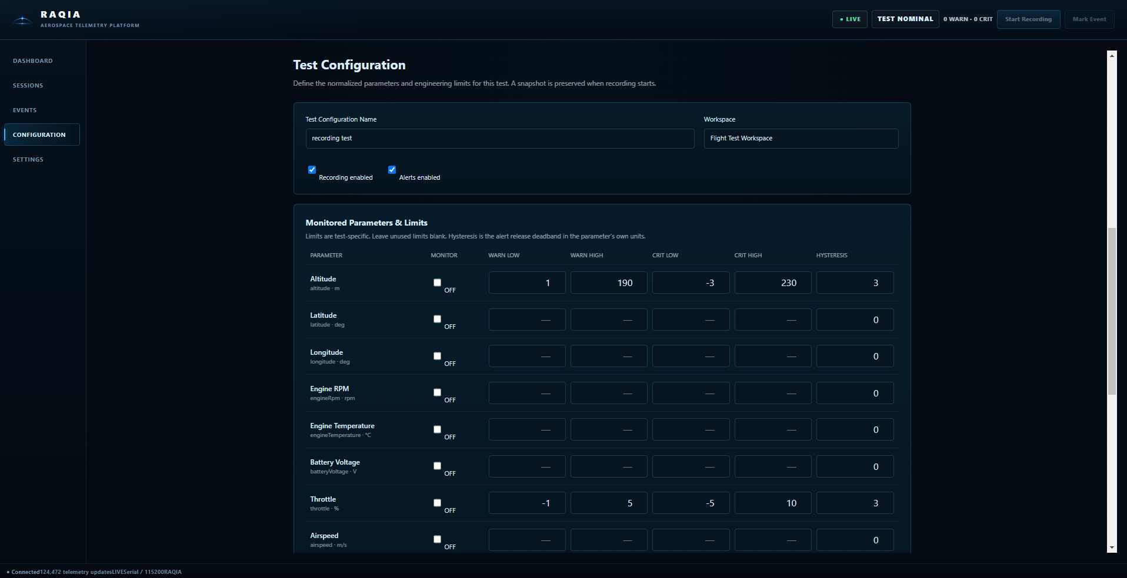Image resolution: width=1127 pixels, height=578 pixels.
Task: Click Engine Temperature crit high field
Action: click(x=773, y=429)
